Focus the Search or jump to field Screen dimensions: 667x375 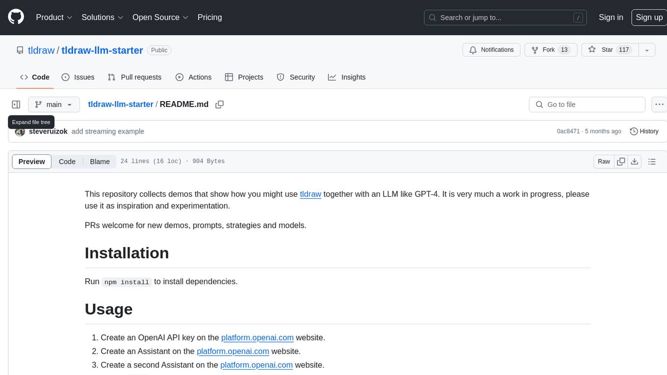tap(506, 18)
